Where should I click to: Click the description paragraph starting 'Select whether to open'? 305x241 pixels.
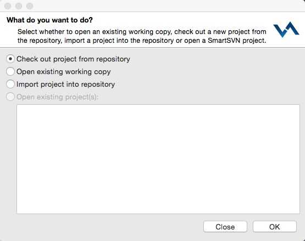pyautogui.click(x=142, y=36)
